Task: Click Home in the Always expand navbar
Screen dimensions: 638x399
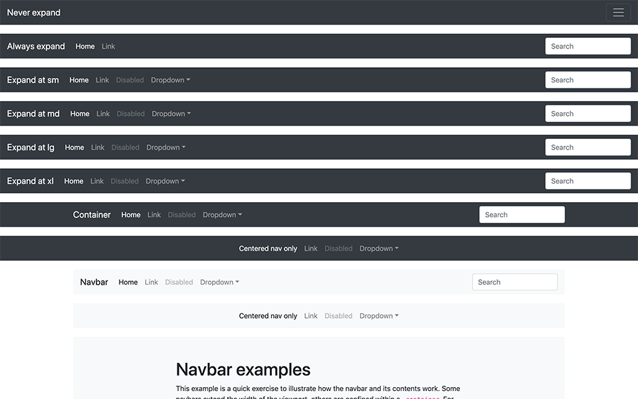Action: tap(85, 46)
